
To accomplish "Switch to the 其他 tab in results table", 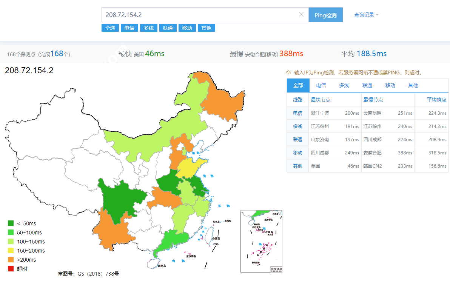I will [413, 85].
